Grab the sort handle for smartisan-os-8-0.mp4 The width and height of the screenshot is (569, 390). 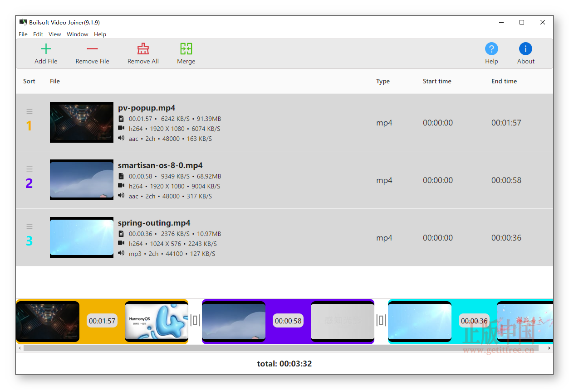(x=29, y=169)
